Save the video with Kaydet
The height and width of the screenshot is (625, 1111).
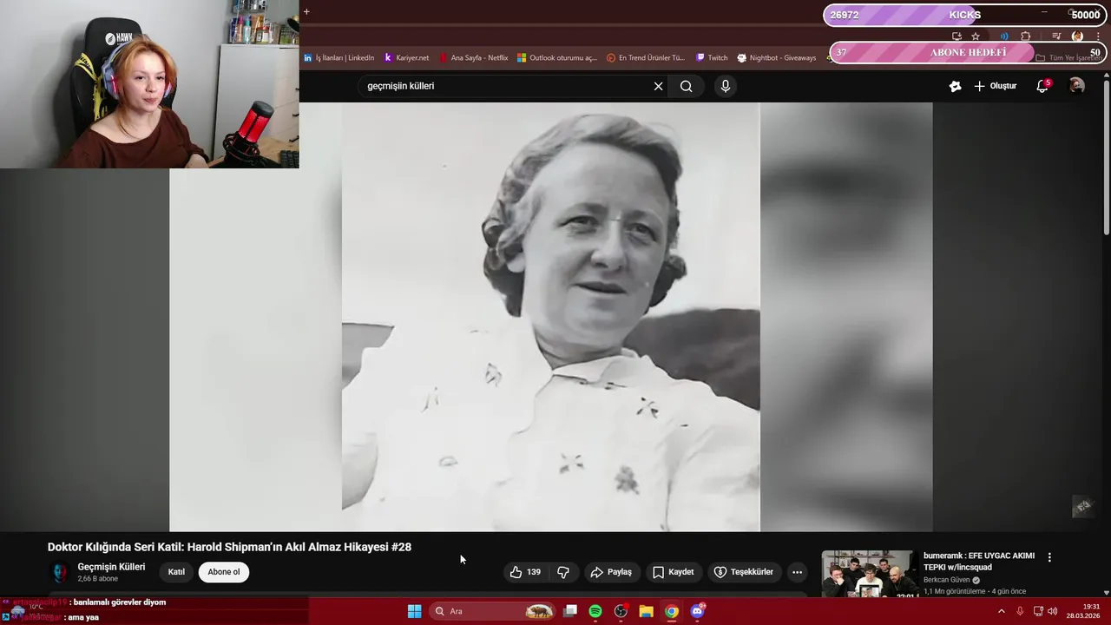click(x=674, y=572)
